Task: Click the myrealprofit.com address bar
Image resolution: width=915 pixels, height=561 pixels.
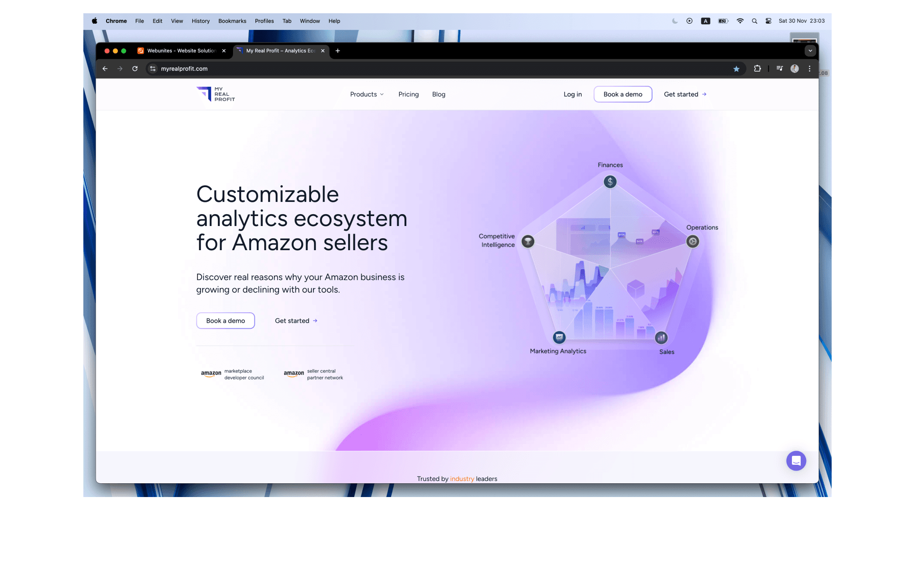Action: (x=185, y=68)
